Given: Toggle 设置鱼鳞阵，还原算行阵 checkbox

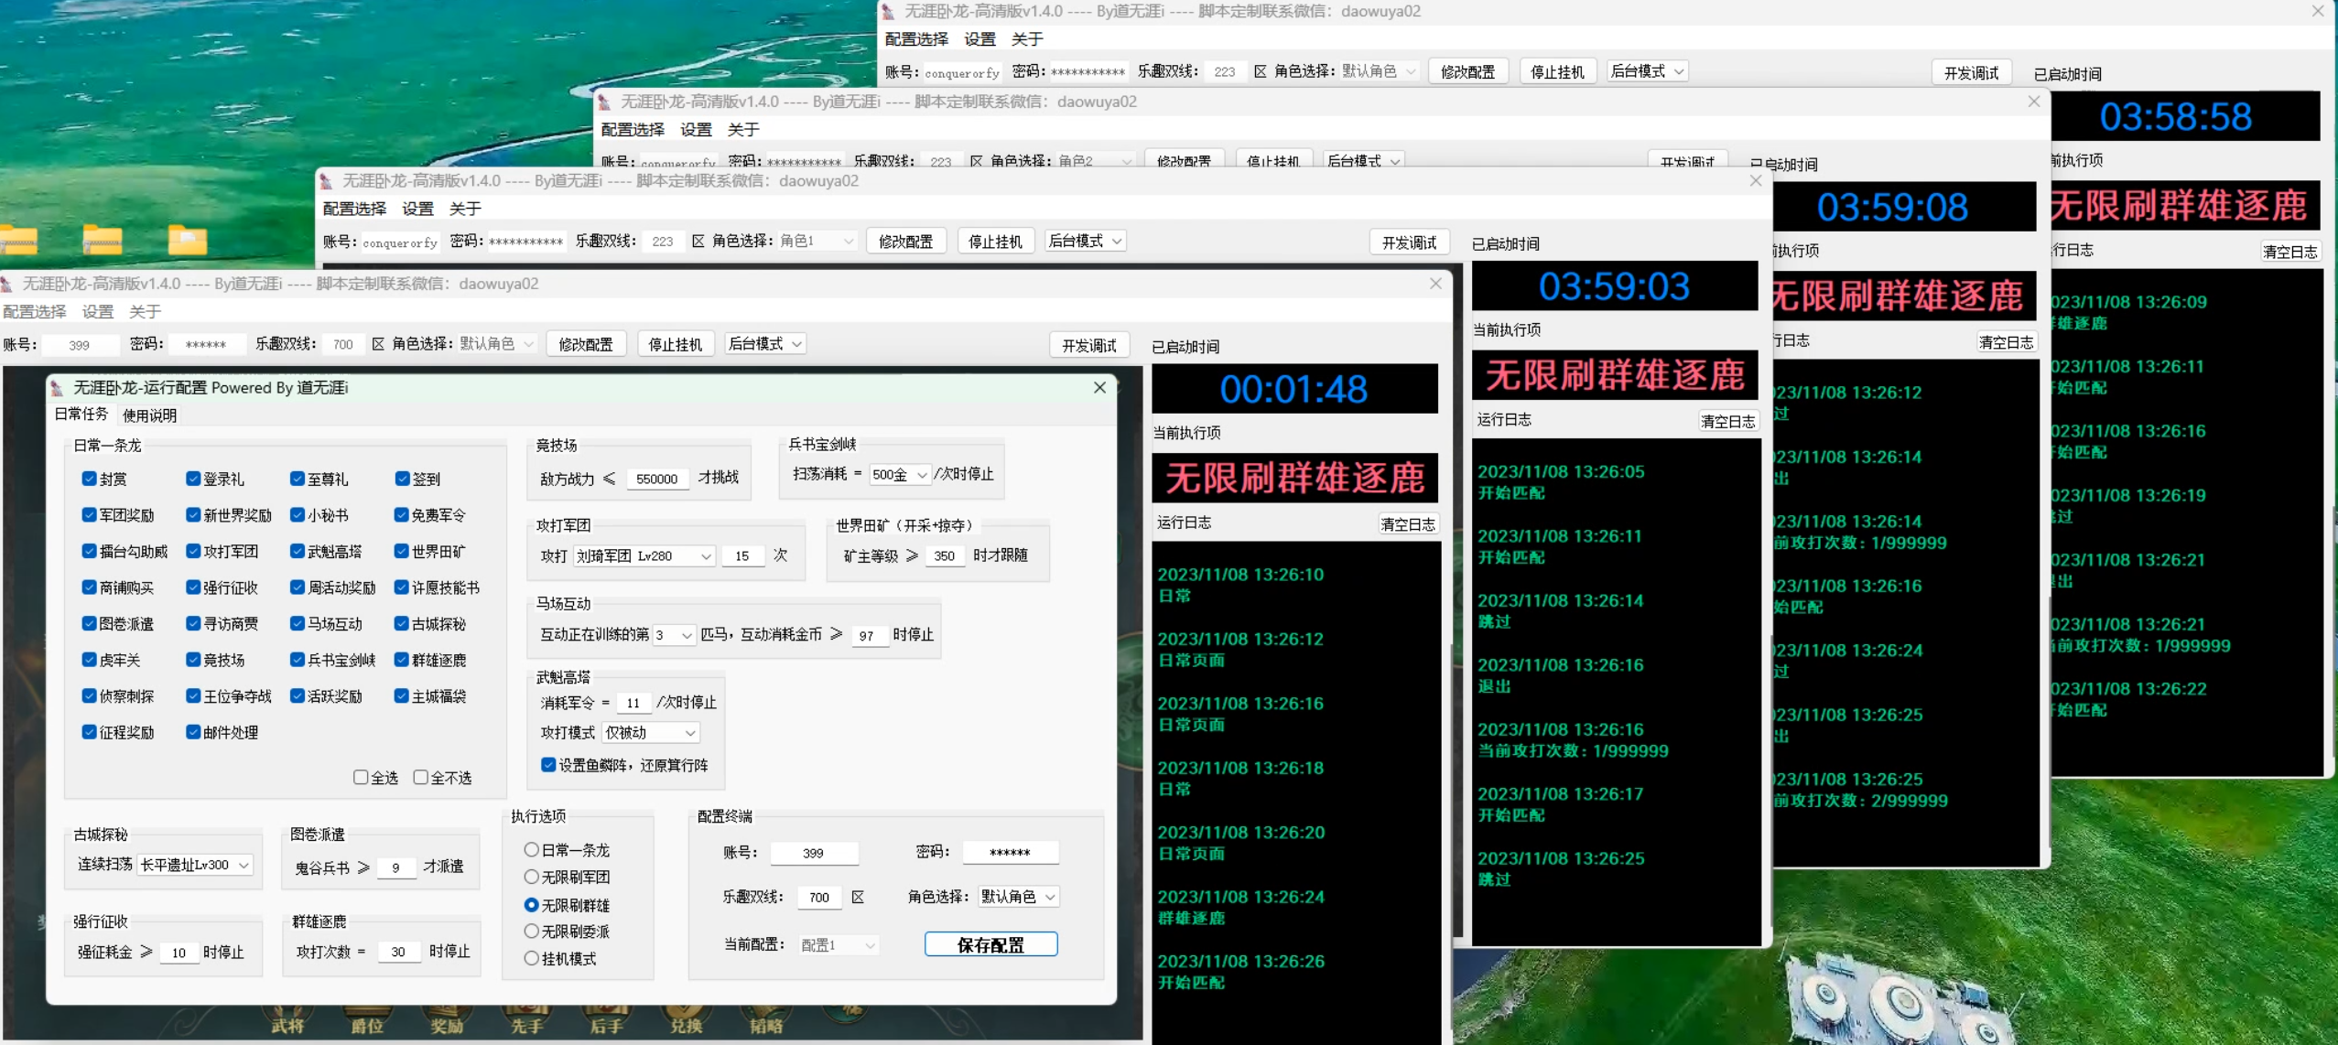Looking at the screenshot, I should click(548, 765).
